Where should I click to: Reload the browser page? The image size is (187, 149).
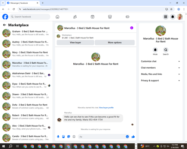point(14,9)
